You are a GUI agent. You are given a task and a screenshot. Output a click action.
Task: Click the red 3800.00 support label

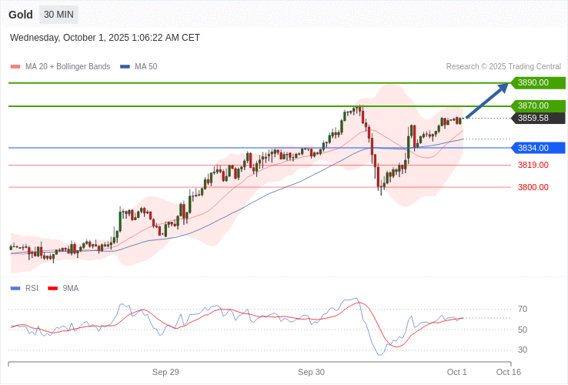click(x=533, y=187)
